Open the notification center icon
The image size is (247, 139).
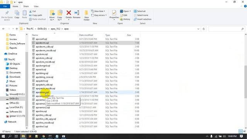click(x=241, y=136)
